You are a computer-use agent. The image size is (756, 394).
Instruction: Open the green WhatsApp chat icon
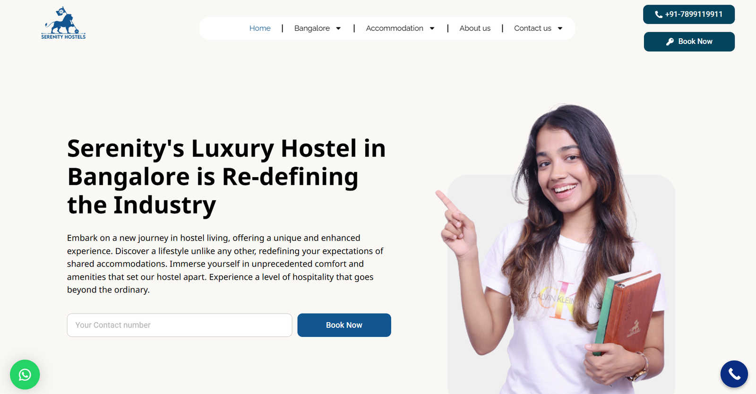[25, 375]
